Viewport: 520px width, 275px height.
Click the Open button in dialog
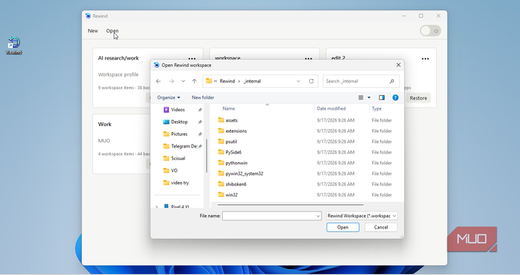click(x=342, y=227)
